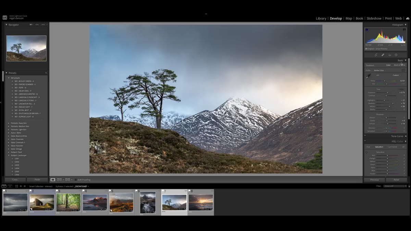The image size is (411, 231).
Task: Select main window display button 1
Action: pos(4,186)
